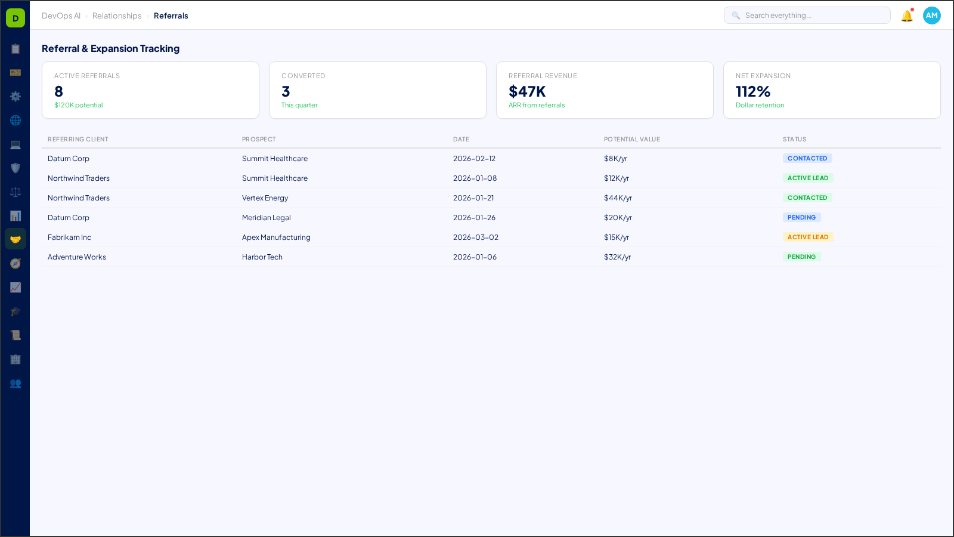
Task: Click the DevOps AI breadcrumb link
Action: click(61, 16)
